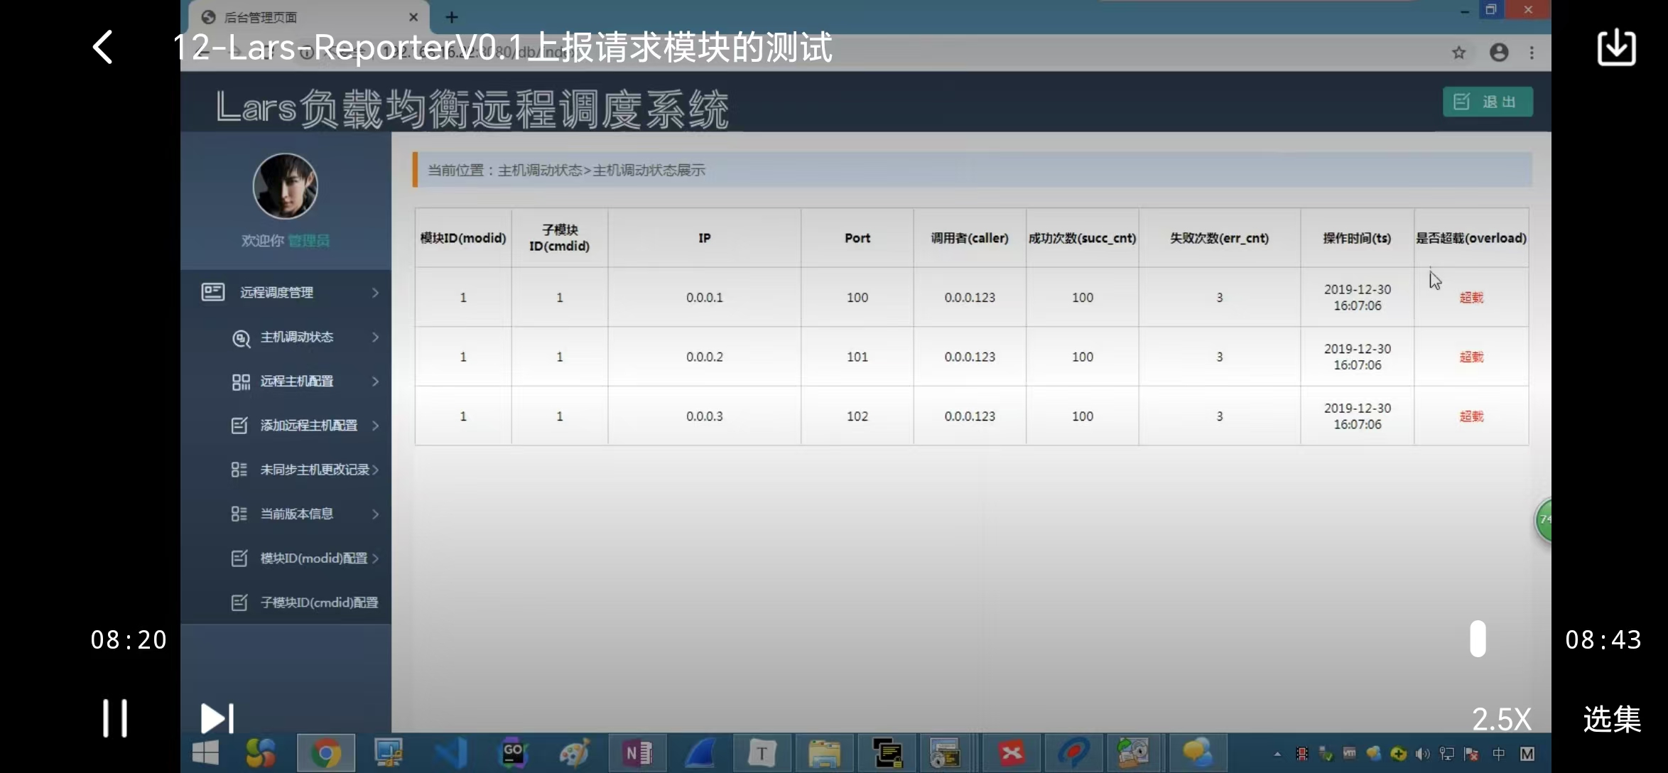
Task: Open Chrome from the Windows taskbar
Action: click(325, 753)
